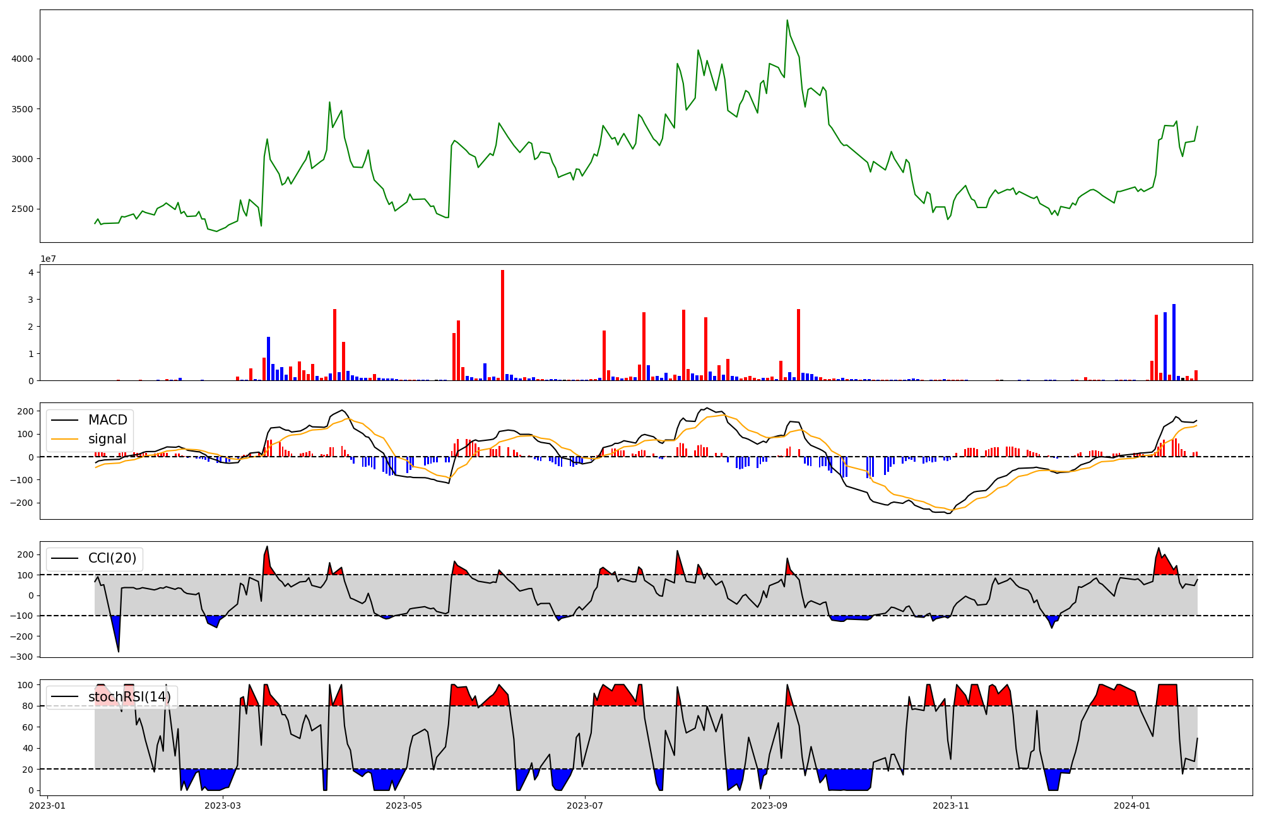This screenshot has height=820, width=1262.
Task: Click the 2023-07 x-axis date label
Action: pos(585,805)
